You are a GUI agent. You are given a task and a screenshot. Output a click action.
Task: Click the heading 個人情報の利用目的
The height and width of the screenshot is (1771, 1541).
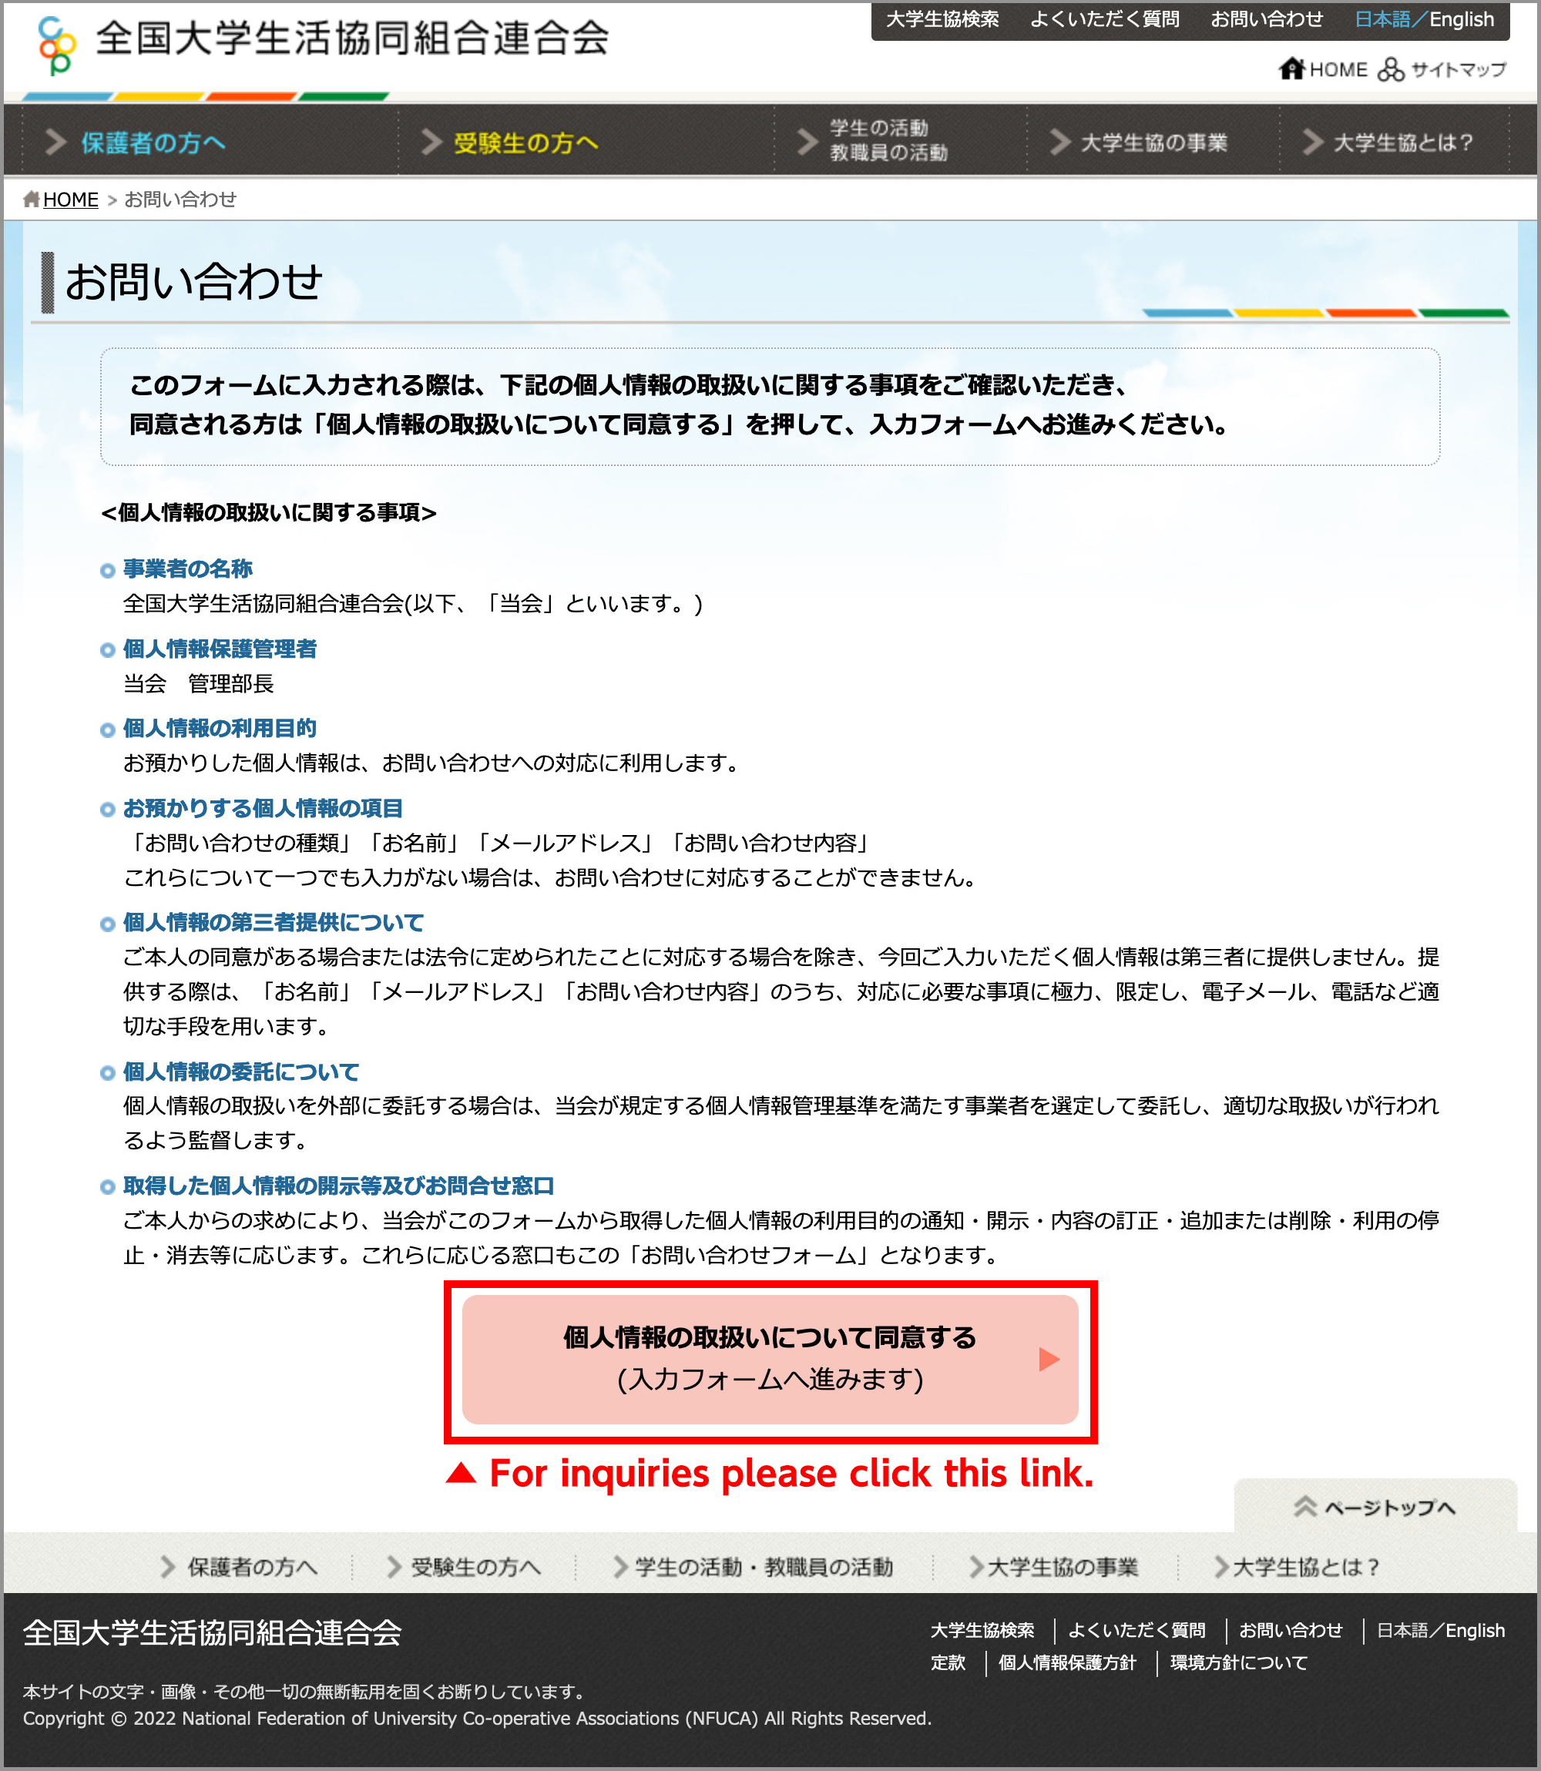[220, 728]
